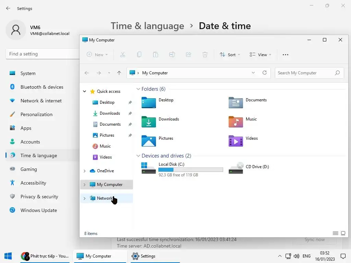This screenshot has width=351, height=263.
Task: Switch to large icons view in status bar
Action: click(x=343, y=233)
